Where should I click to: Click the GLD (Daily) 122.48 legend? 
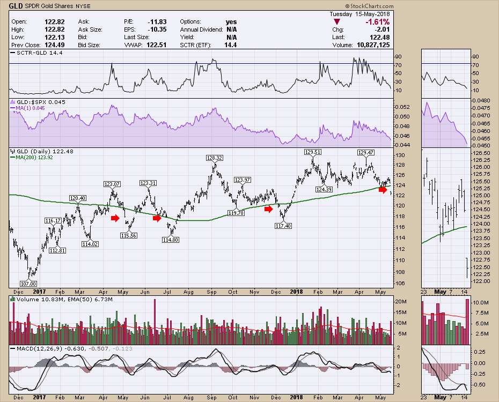[45, 151]
